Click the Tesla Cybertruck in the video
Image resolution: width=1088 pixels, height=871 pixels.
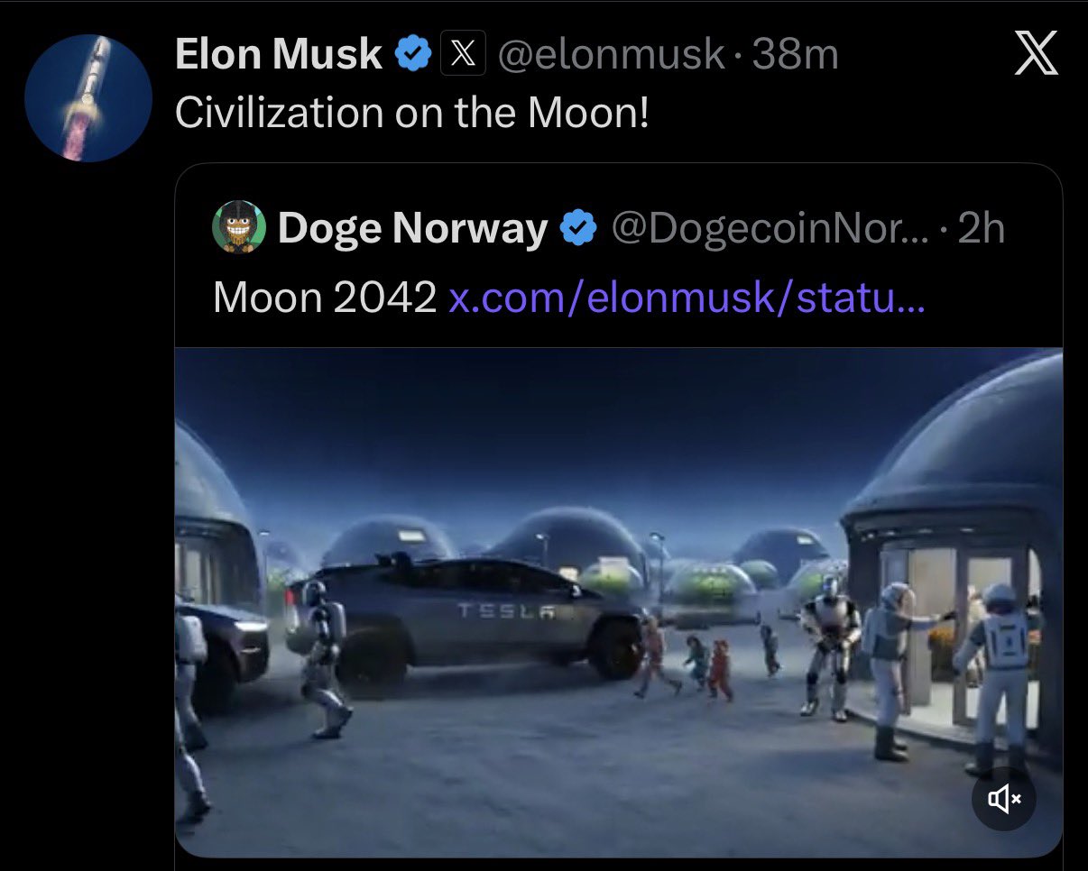pyautogui.click(x=466, y=618)
